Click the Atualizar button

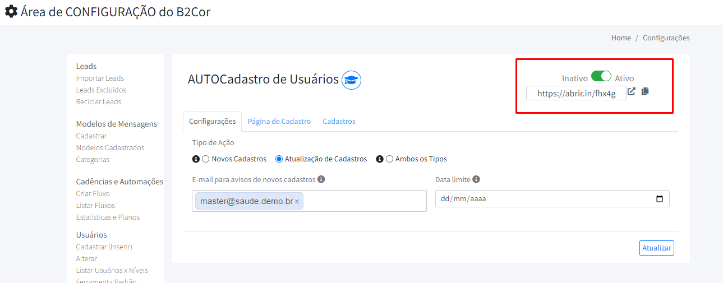[x=656, y=248]
